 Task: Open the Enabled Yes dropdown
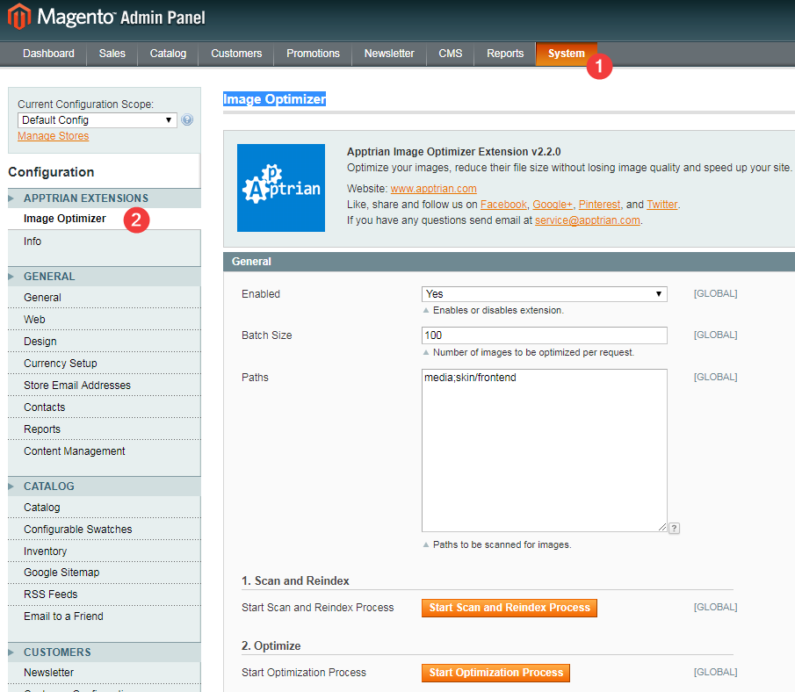pos(544,294)
